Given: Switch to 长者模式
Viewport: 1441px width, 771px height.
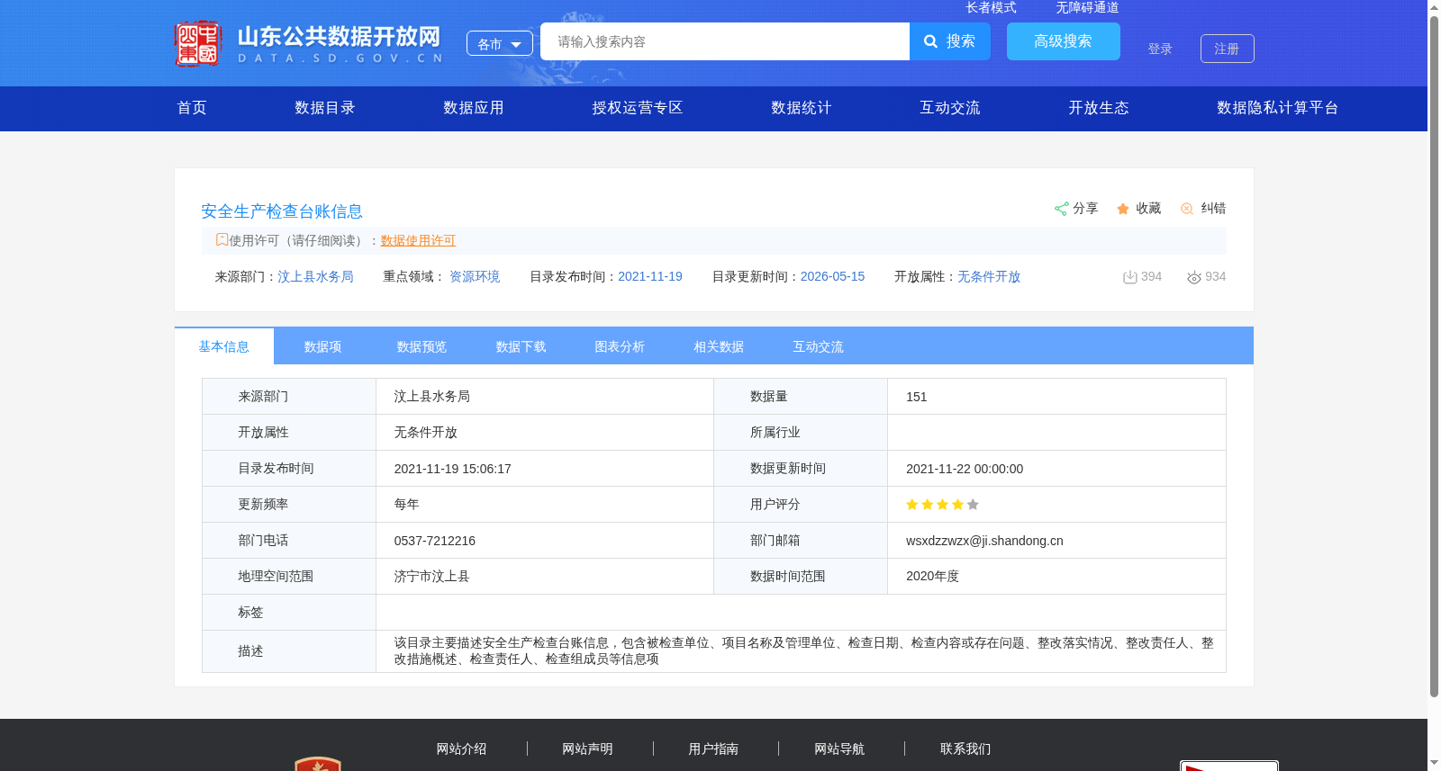Looking at the screenshot, I should pyautogui.click(x=991, y=7).
